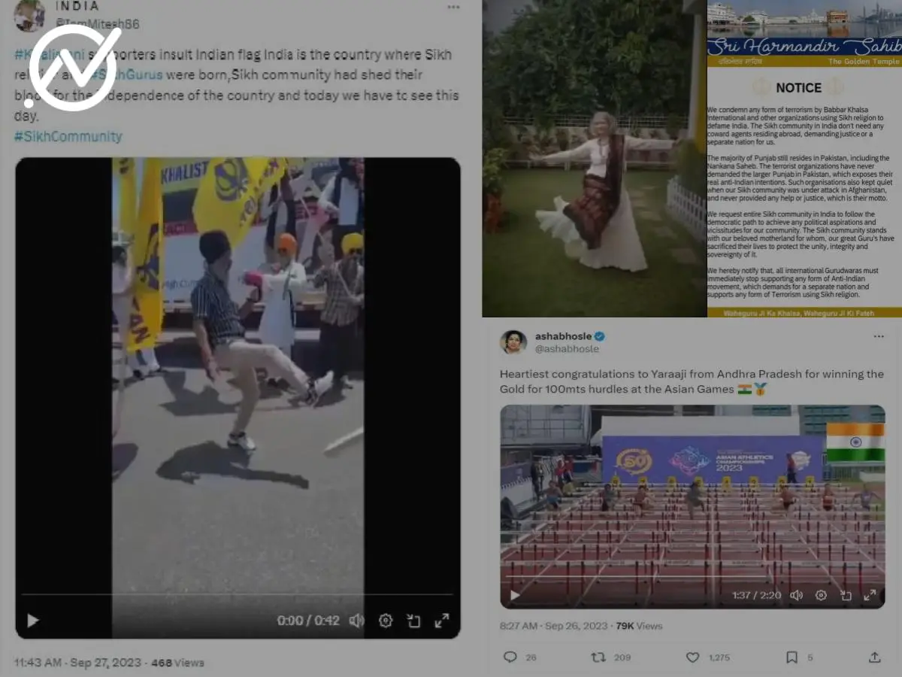Image resolution: width=902 pixels, height=677 pixels.
Task: Open more options on the INDIA tweet
Action: pos(453,8)
